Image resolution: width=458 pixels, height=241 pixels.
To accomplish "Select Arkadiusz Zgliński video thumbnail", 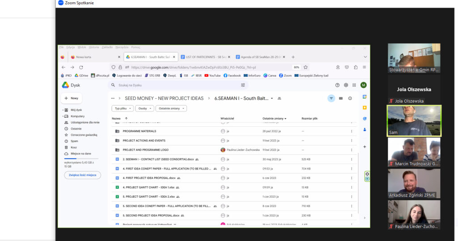I will (414, 183).
